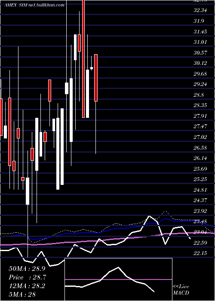Click the last red candlestick body
215x301 pixels.
(x=96, y=78)
